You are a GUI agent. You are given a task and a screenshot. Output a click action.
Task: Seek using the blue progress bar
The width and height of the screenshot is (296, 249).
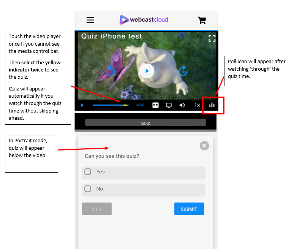(x=111, y=105)
